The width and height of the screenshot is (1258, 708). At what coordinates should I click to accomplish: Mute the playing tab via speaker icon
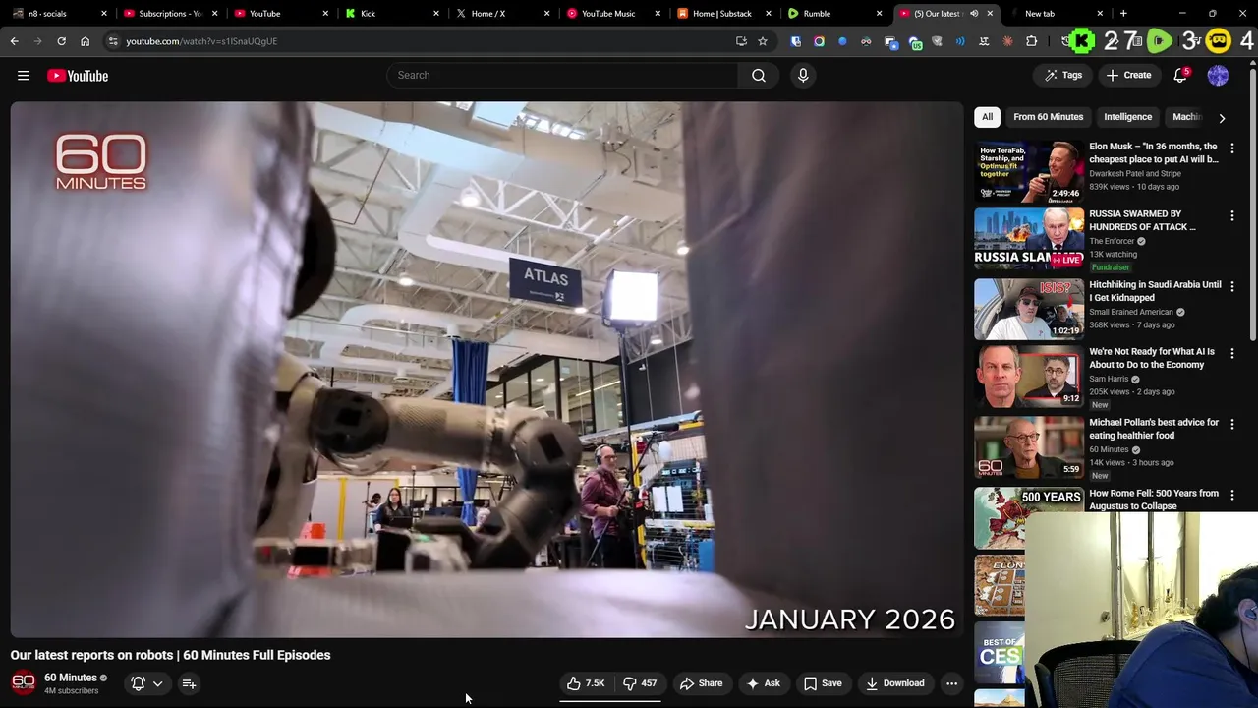(974, 14)
